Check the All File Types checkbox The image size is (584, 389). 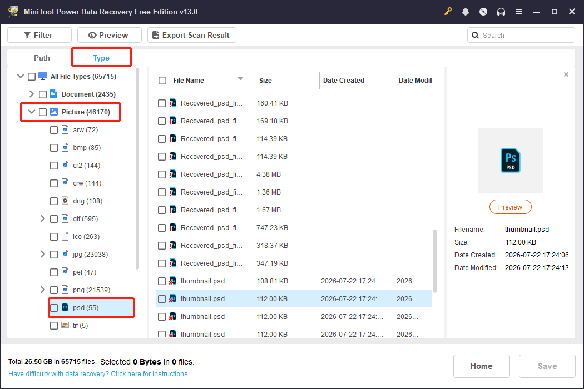(x=32, y=77)
